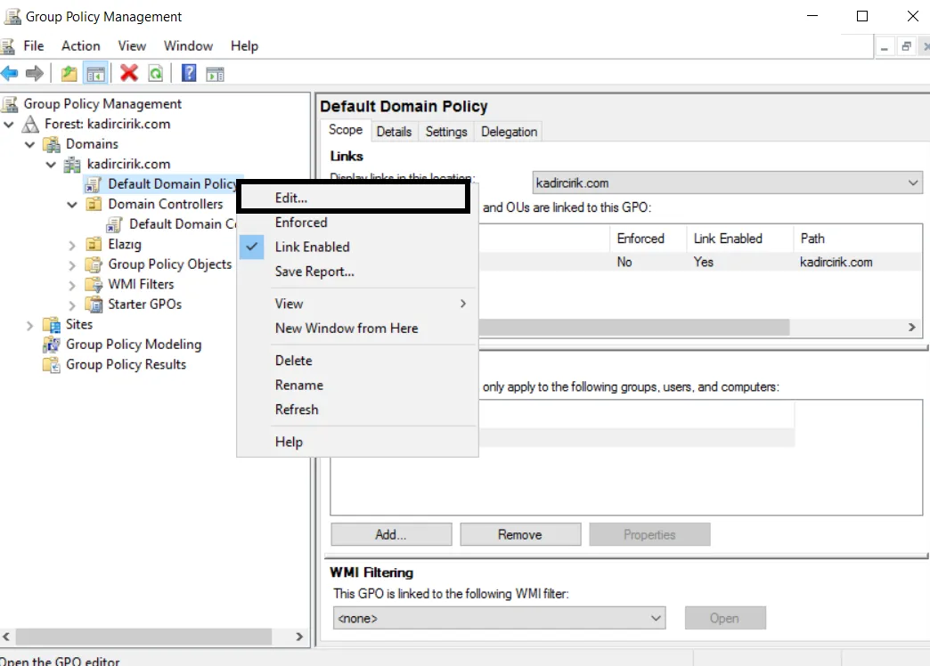Click the Group Policy Management root icon
This screenshot has width=930, height=666.
(x=10, y=104)
